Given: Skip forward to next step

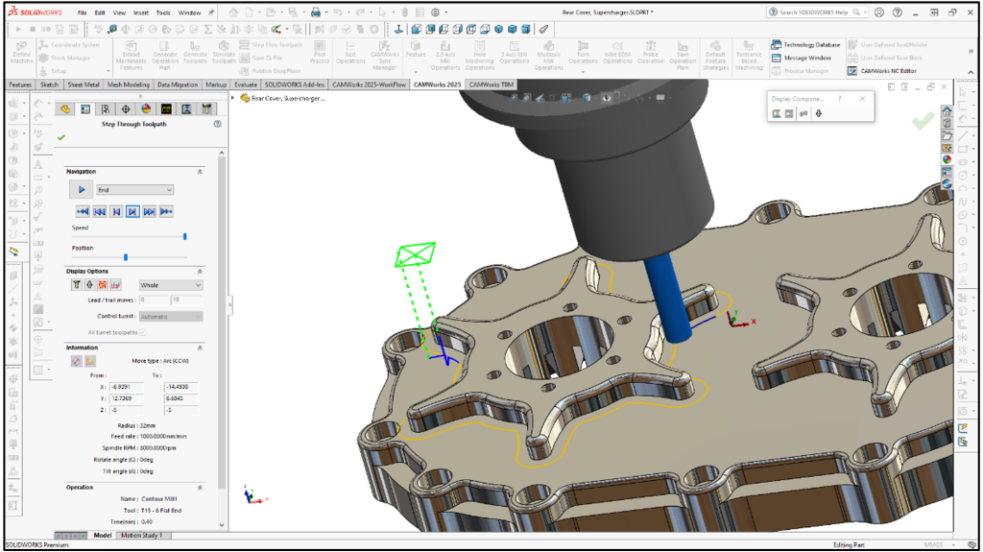Looking at the screenshot, I should click(149, 211).
